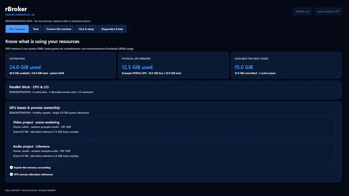The height and width of the screenshot is (196, 349).
Task: Click the Grant 8.0 GiB allocation reference line
Action: click(46, 132)
